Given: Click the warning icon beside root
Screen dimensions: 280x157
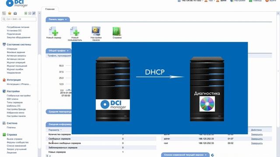Looking at the screenshot, I should 206,1.
